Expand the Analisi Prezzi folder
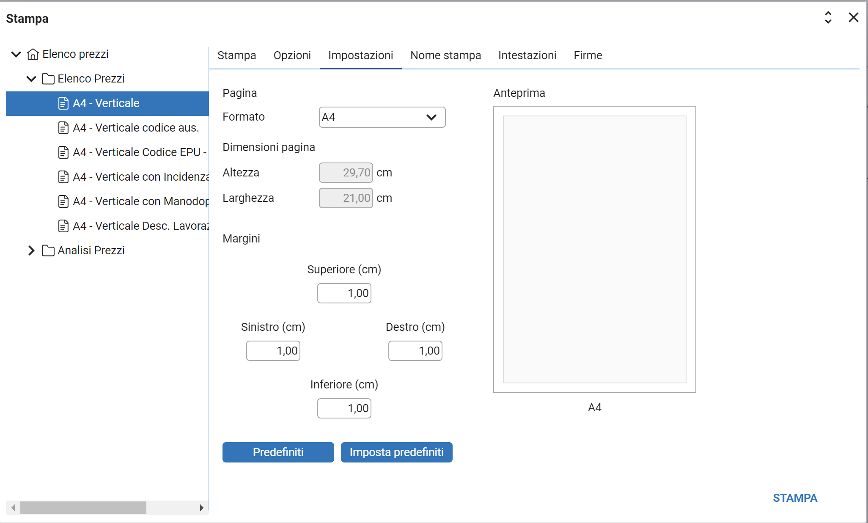This screenshot has width=868, height=523. (31, 250)
